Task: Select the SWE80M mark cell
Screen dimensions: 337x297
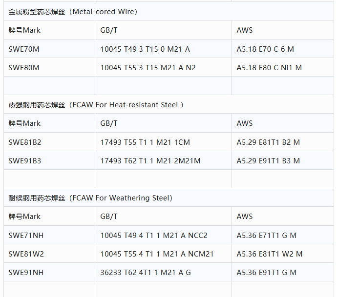Action: pos(24,68)
